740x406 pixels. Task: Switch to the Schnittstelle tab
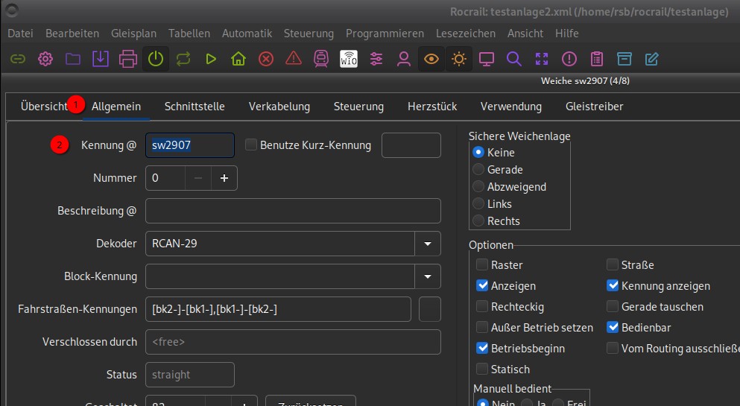(195, 107)
